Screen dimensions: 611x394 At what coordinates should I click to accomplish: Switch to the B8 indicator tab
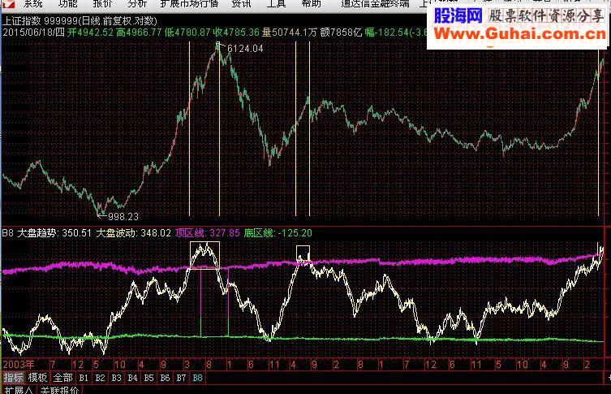tap(197, 378)
